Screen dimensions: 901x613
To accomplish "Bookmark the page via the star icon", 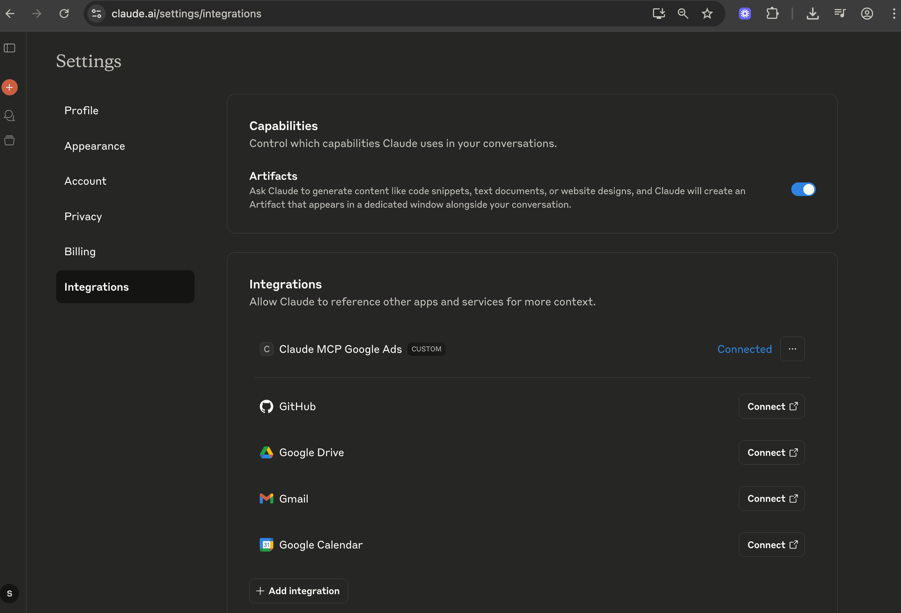I will (707, 14).
